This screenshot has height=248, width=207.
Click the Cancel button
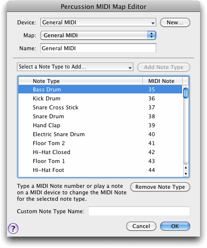click(x=141, y=226)
